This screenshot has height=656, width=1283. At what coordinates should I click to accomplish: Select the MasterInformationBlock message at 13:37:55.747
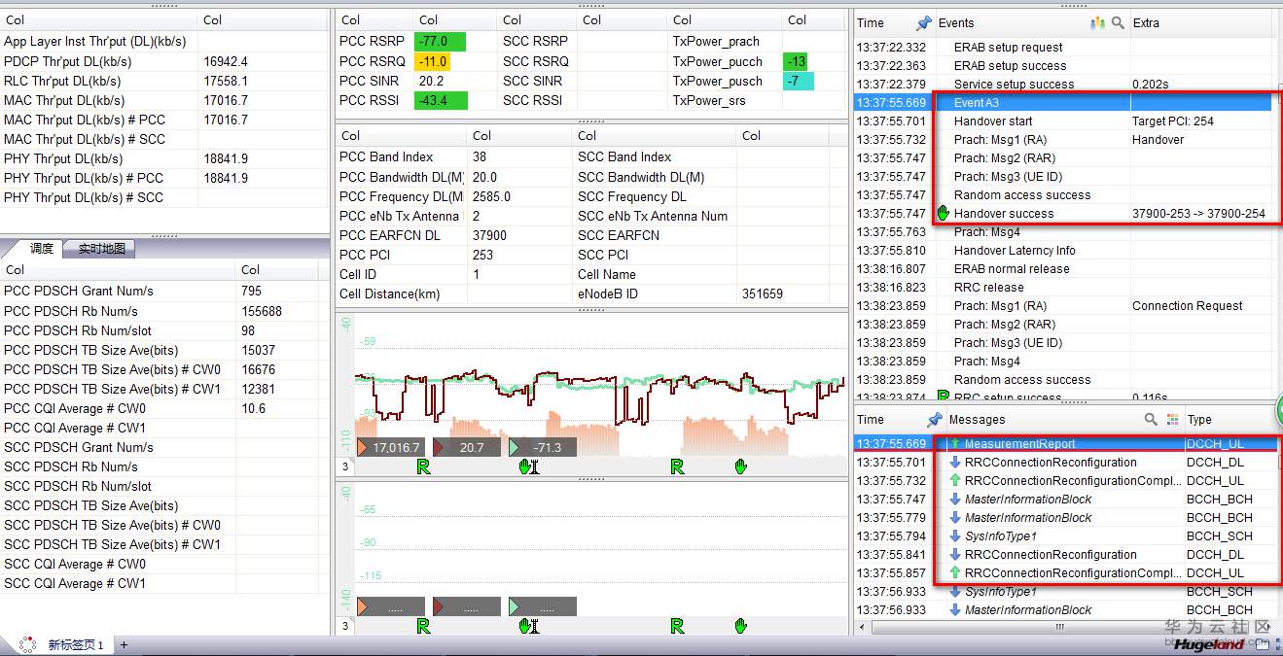pos(1065,500)
